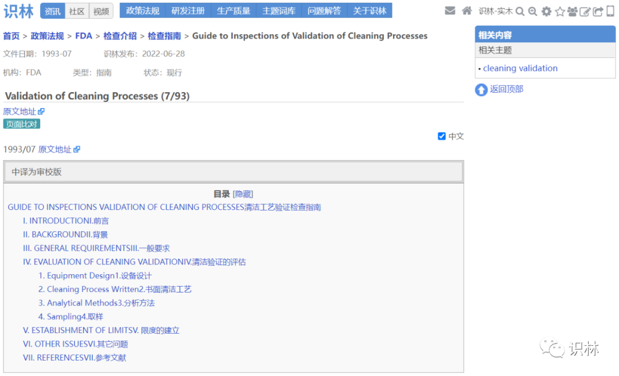Click the 返回顶部 up-arrow icon
This screenshot has width=619, height=376.
pos(481,90)
